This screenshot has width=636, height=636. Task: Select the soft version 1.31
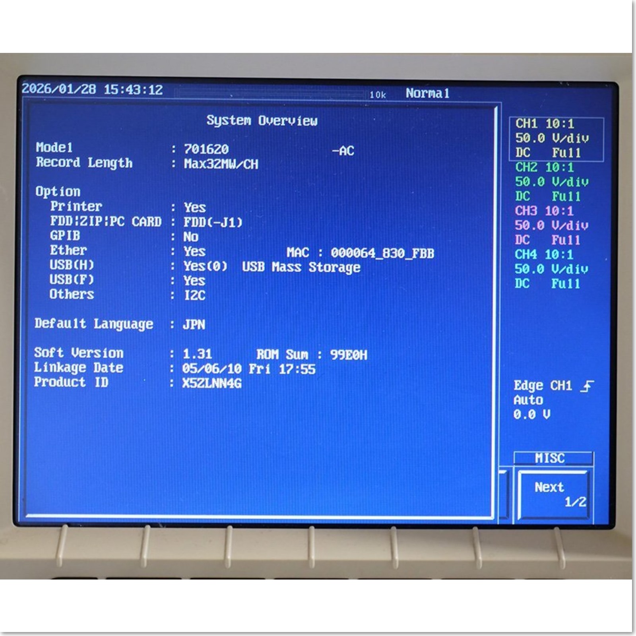[x=197, y=354]
